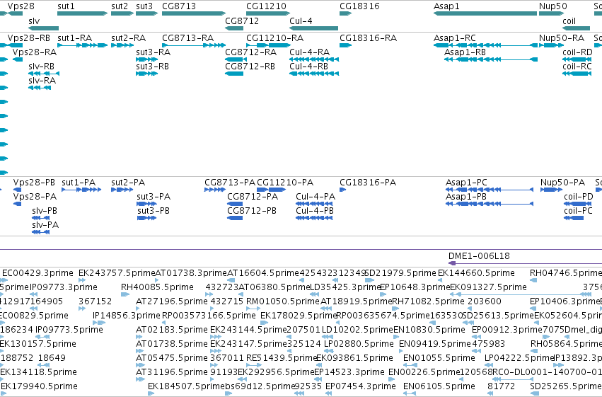Click the sut3-PB protein label
The image size is (602, 397).
pos(154,211)
